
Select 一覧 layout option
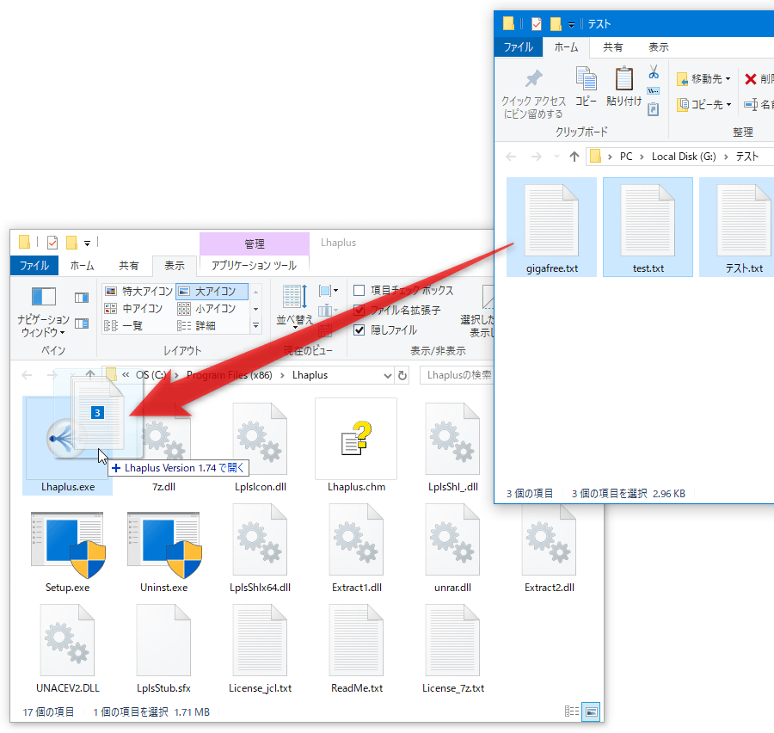click(123, 326)
